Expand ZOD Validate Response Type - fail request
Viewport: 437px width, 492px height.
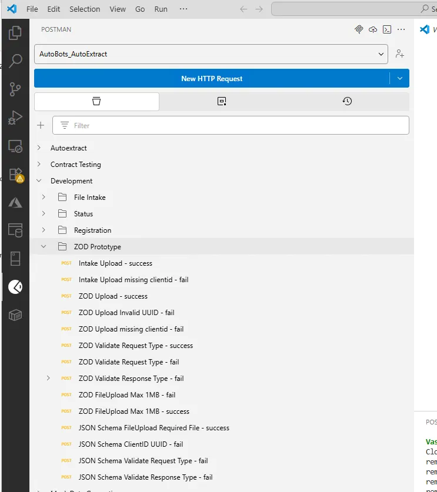(48, 378)
